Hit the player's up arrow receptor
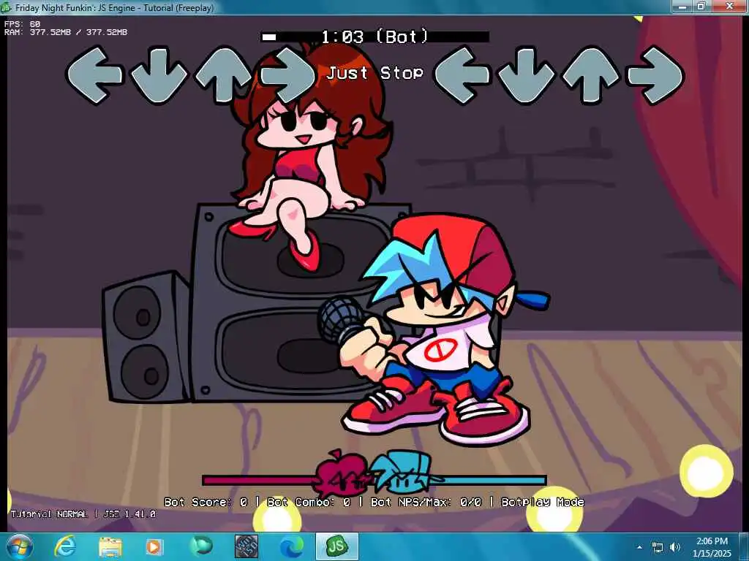The height and width of the screenshot is (561, 749). (x=591, y=75)
